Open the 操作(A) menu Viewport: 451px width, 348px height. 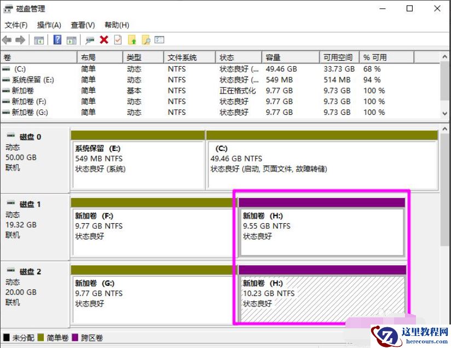click(x=50, y=25)
